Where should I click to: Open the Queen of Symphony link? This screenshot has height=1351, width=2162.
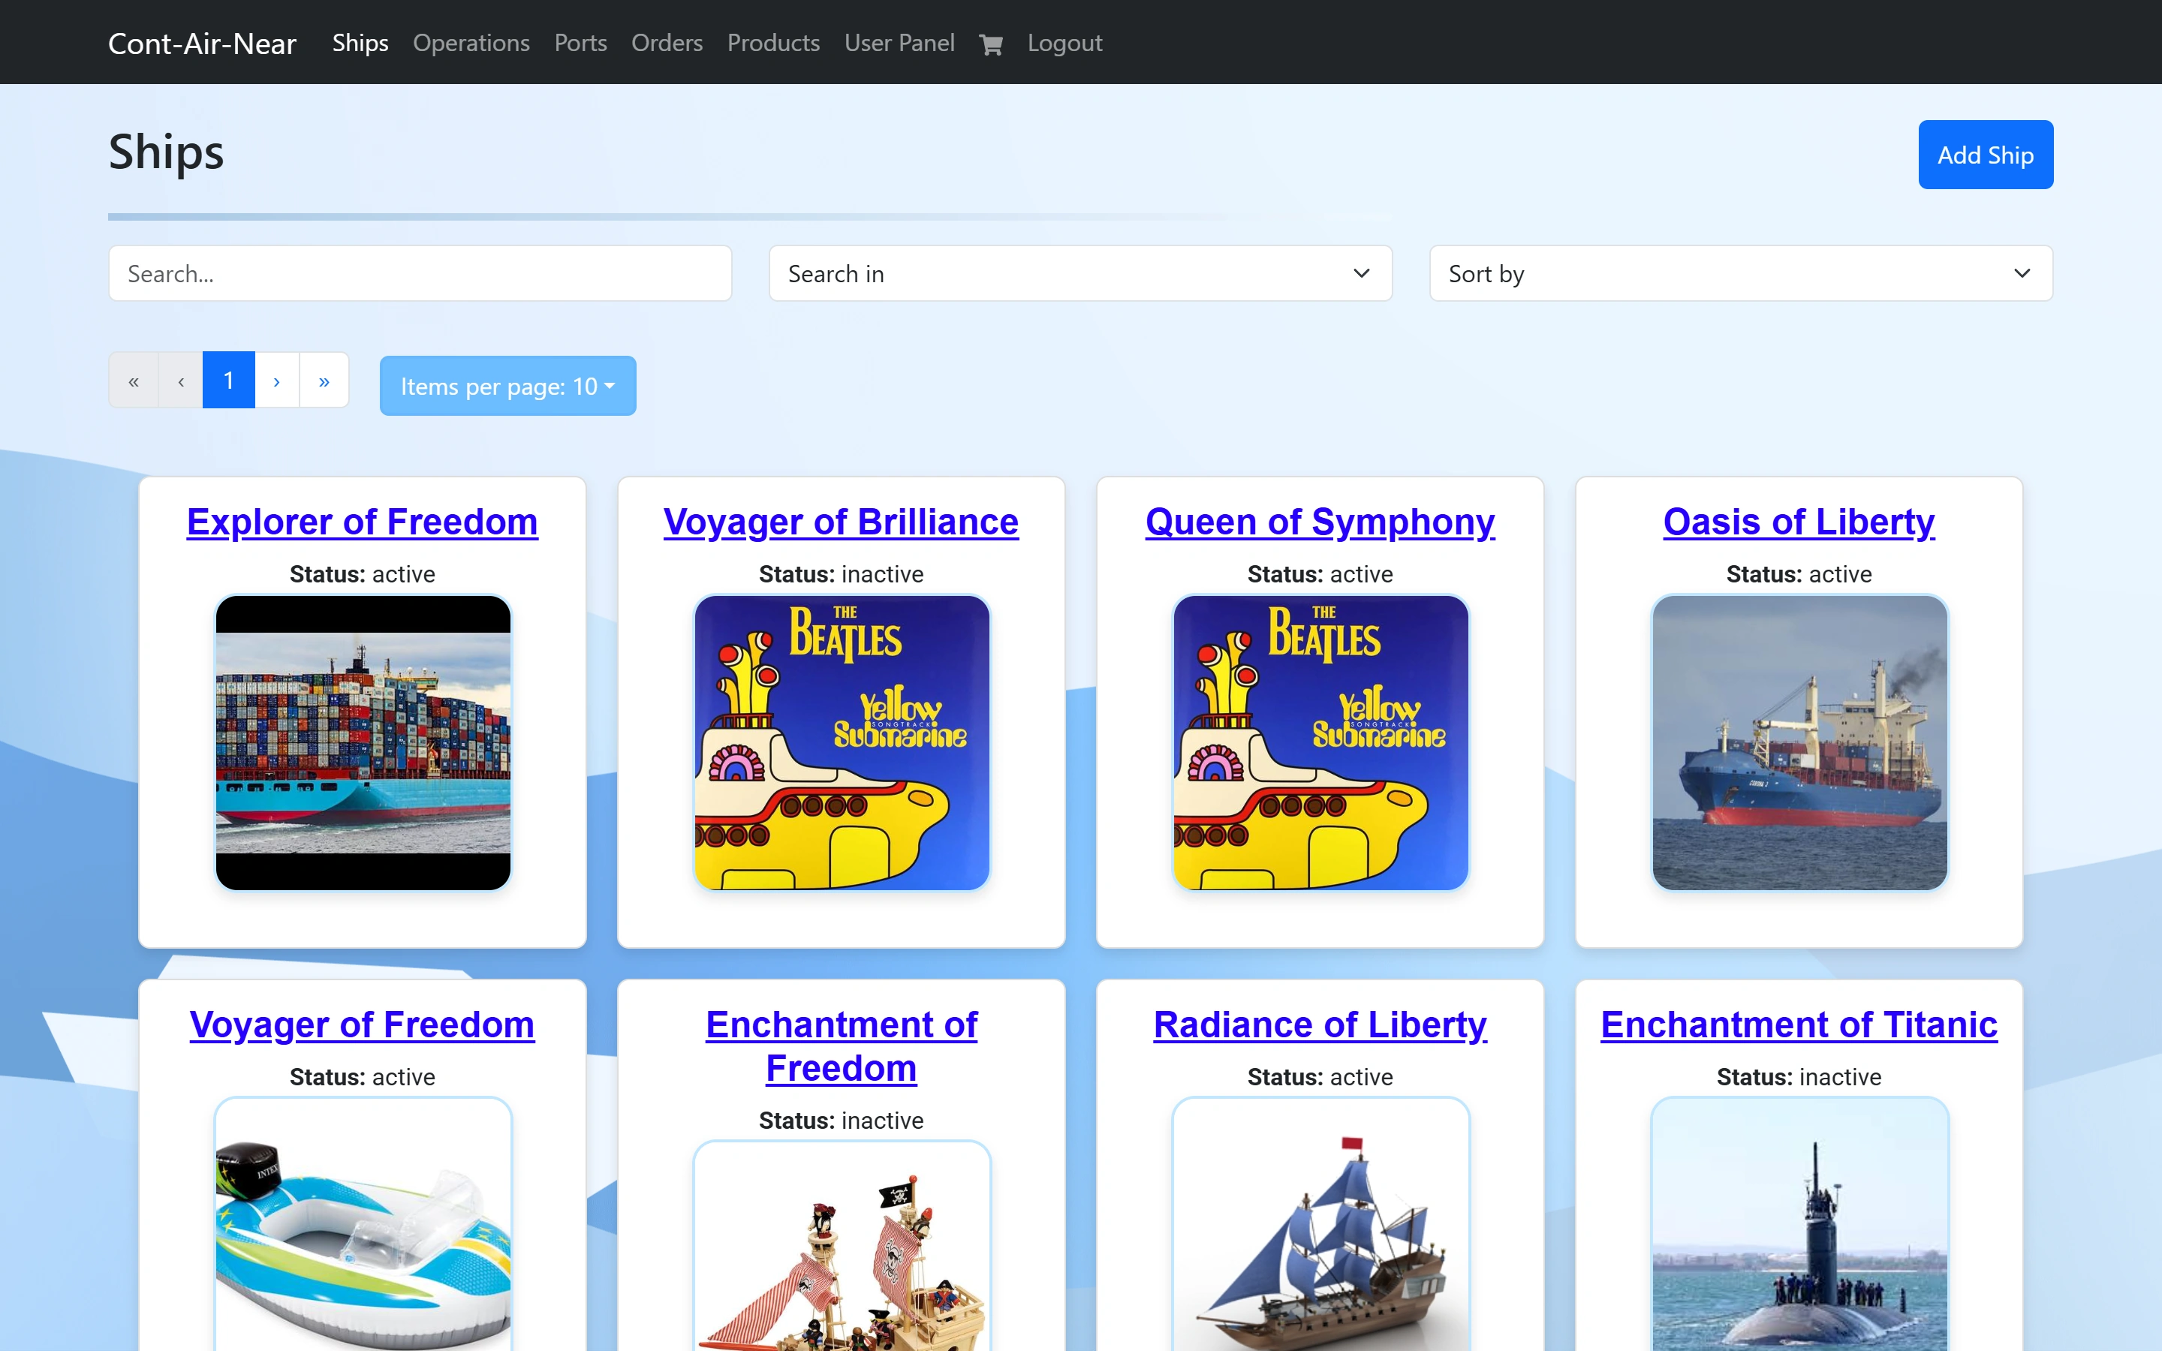click(1320, 522)
